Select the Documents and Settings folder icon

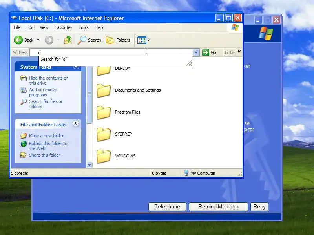tap(104, 90)
